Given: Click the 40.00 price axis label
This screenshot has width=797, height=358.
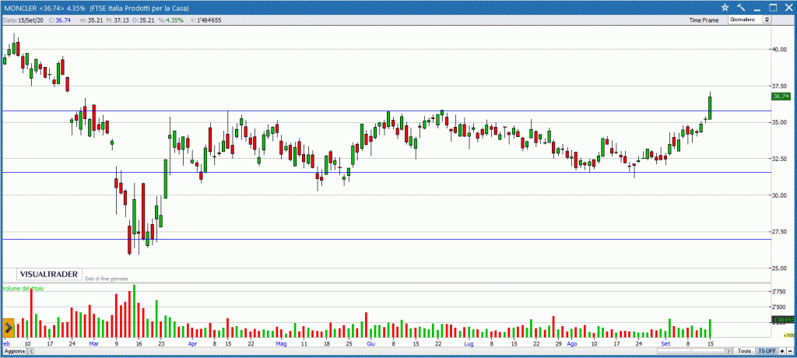Looking at the screenshot, I should tap(780, 49).
